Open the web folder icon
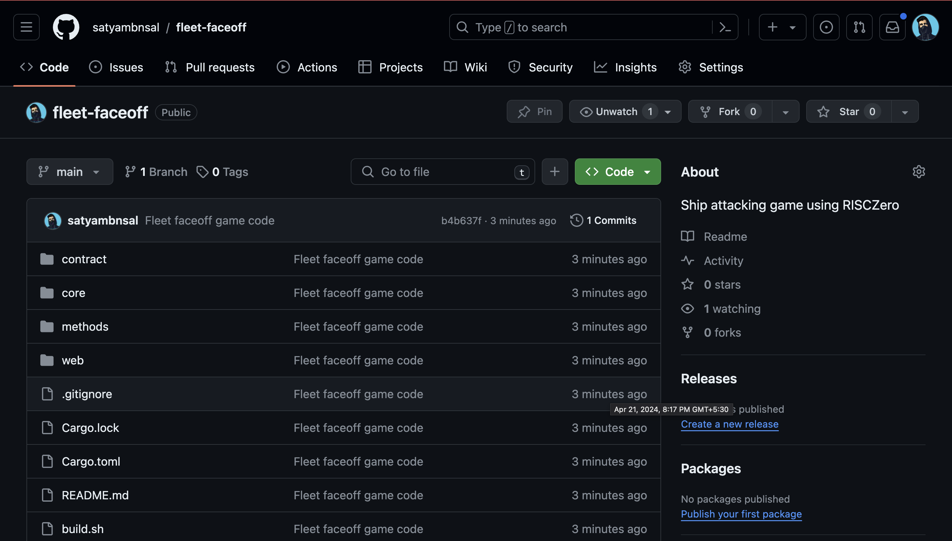The image size is (952, 541). click(x=47, y=360)
